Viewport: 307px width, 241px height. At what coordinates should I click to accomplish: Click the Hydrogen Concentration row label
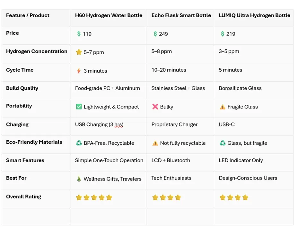click(x=37, y=51)
